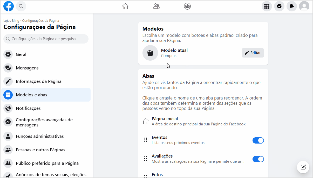Open Informações da Página section

[46, 81]
